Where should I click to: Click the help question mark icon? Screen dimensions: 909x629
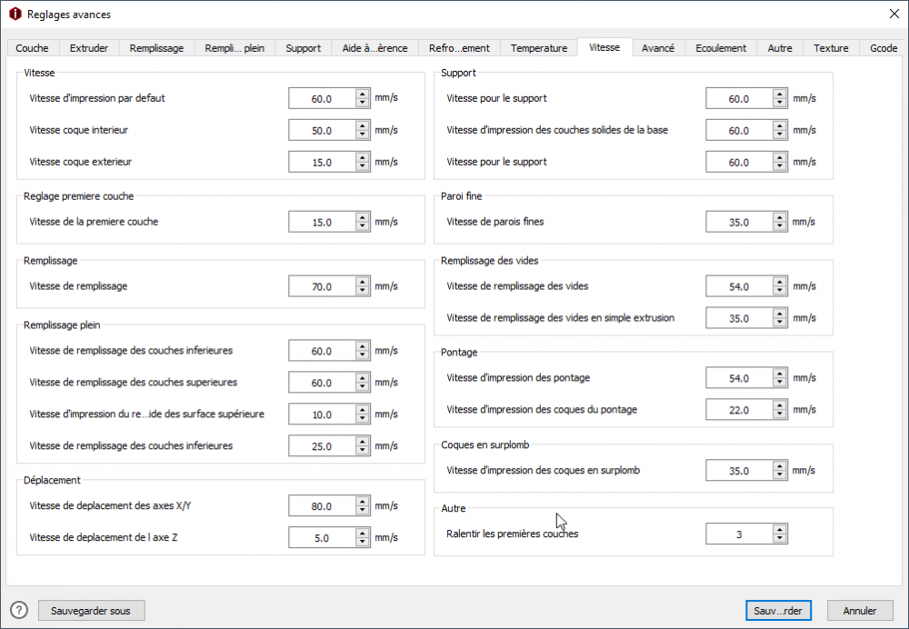tap(19, 611)
